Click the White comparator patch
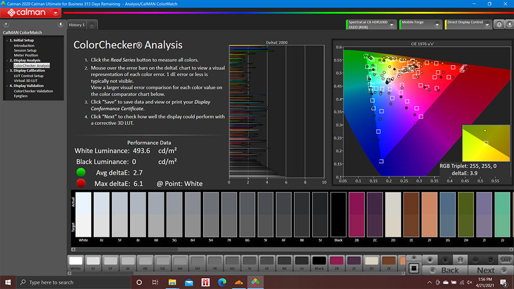Image resolution: width=514 pixels, height=289 pixels. coord(83,214)
